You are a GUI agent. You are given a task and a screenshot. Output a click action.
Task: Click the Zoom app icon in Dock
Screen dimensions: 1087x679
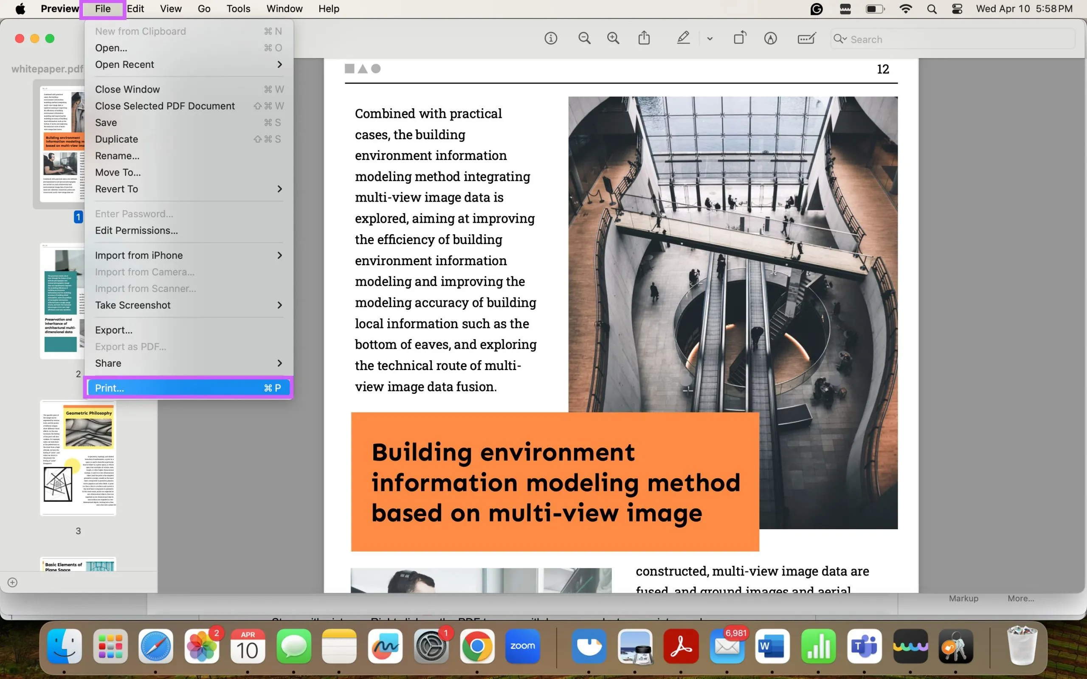[x=523, y=647]
